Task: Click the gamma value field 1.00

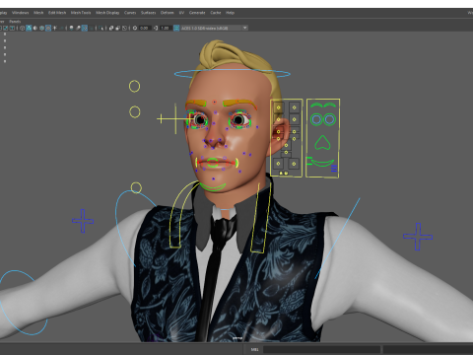Action: (166, 28)
